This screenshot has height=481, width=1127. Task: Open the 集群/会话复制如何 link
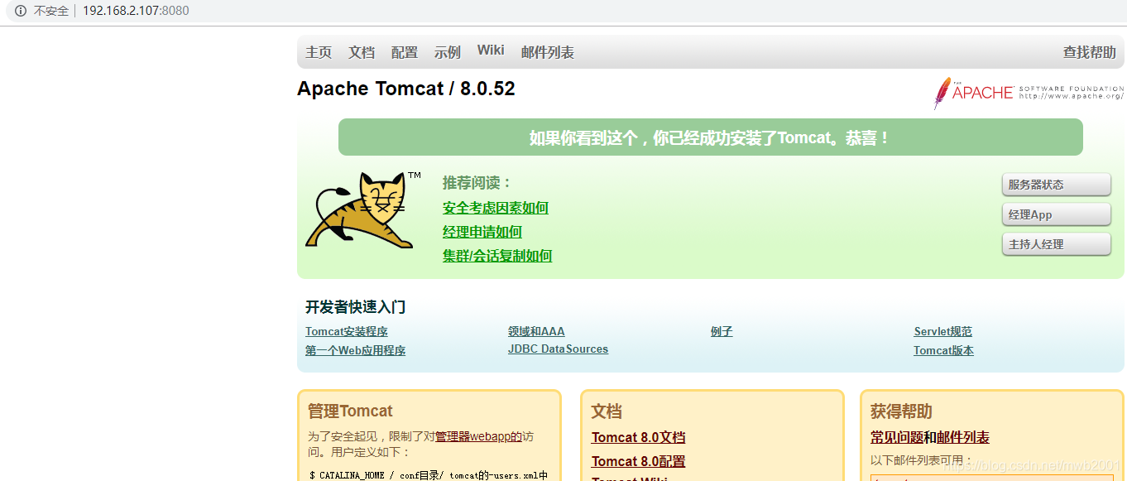pyautogui.click(x=497, y=256)
